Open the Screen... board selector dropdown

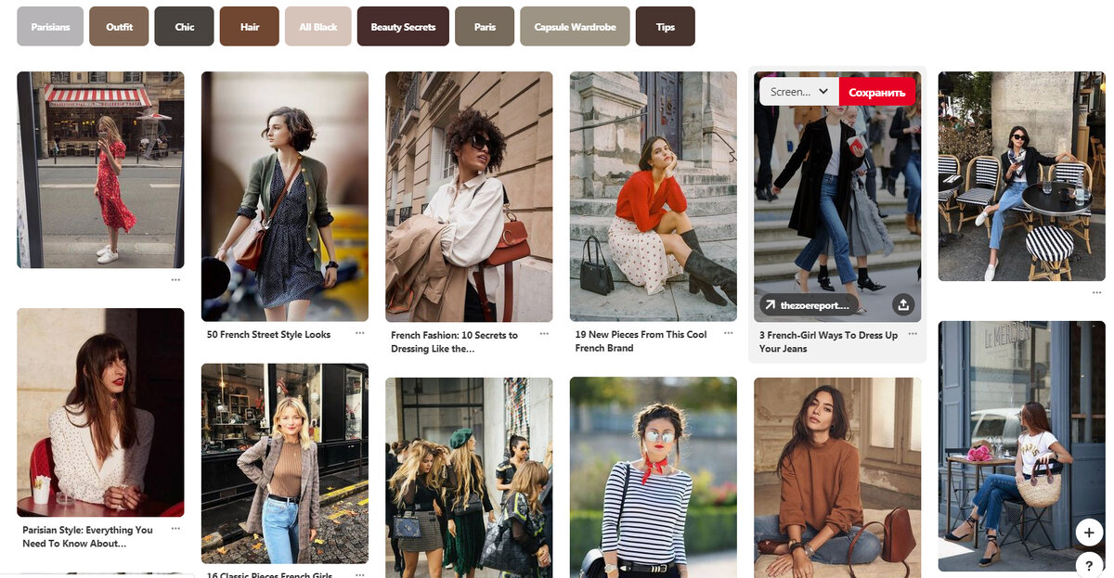click(x=799, y=92)
